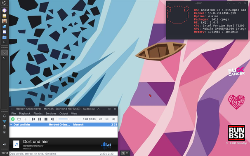The height and width of the screenshot is (156, 250).
Task: Click the CPU Intel Pentium Dual line
Action: point(219,26)
